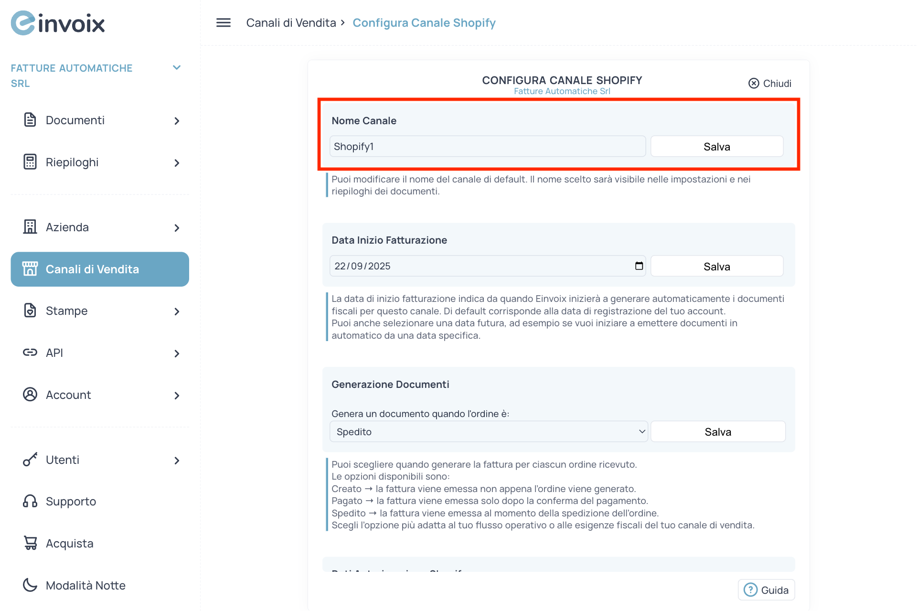This screenshot has width=917, height=611.
Task: Open the Stampe printer icon
Action: 30,310
